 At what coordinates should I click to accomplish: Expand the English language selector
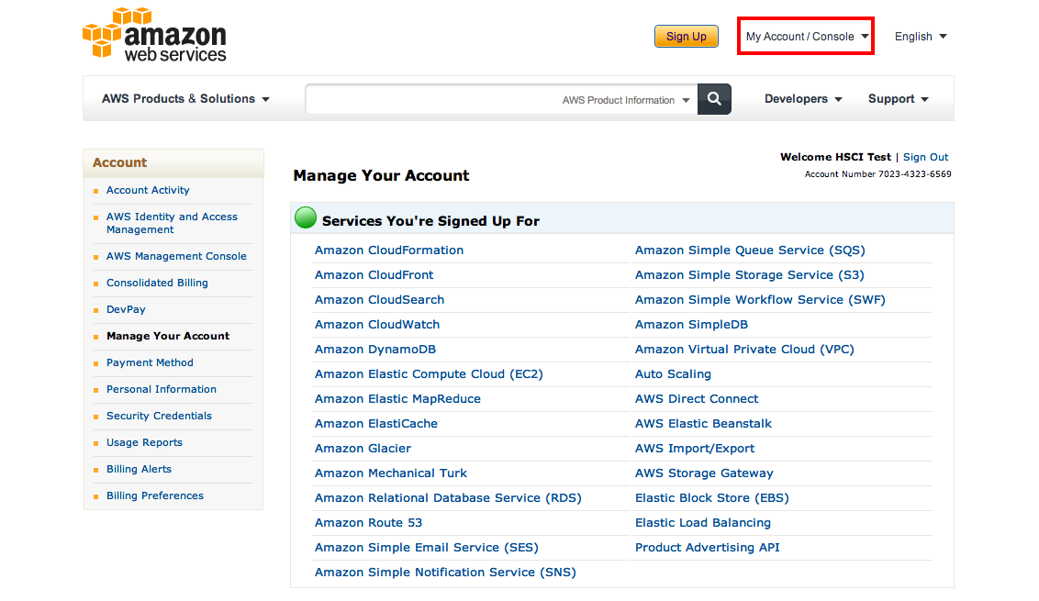921,37
